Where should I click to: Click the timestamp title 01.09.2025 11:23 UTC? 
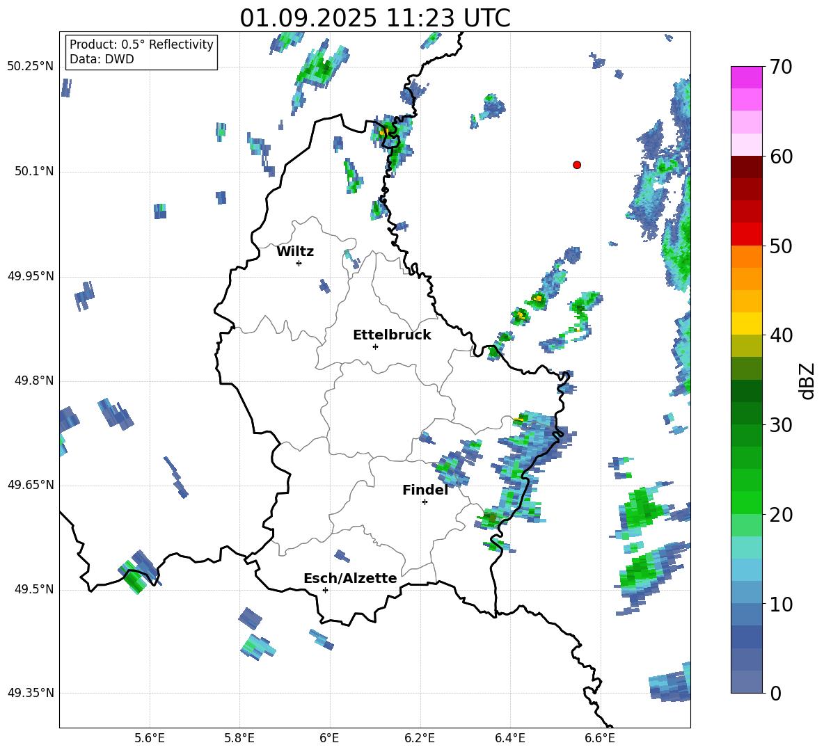pyautogui.click(x=374, y=18)
